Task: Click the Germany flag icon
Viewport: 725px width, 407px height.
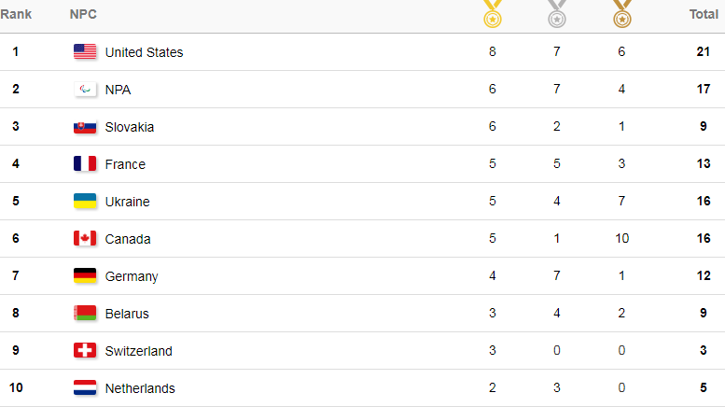Action: pos(85,276)
